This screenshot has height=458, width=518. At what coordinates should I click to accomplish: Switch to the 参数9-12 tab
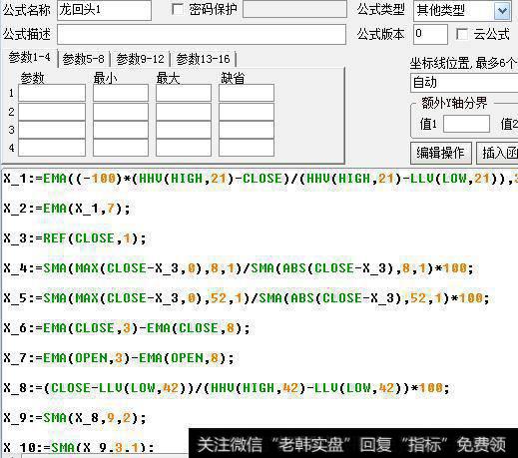140,59
